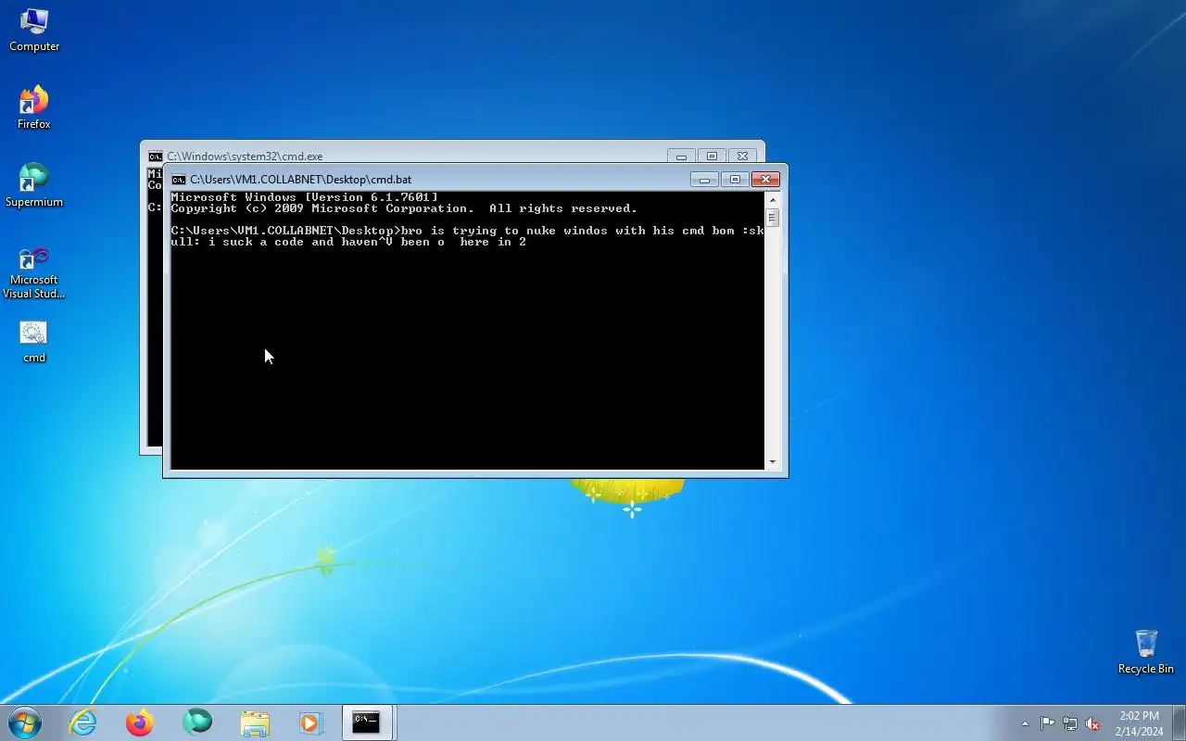Open cmd.bat window system menu icon

tap(179, 180)
